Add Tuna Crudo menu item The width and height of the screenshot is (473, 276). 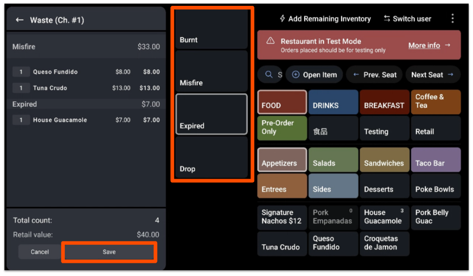click(x=282, y=244)
